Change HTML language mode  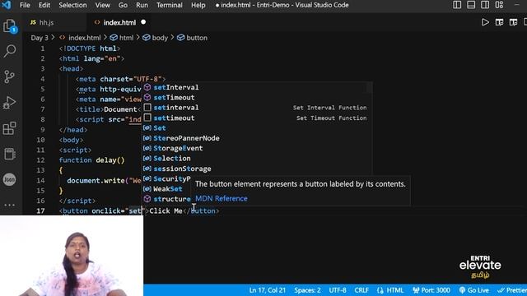tap(390, 290)
